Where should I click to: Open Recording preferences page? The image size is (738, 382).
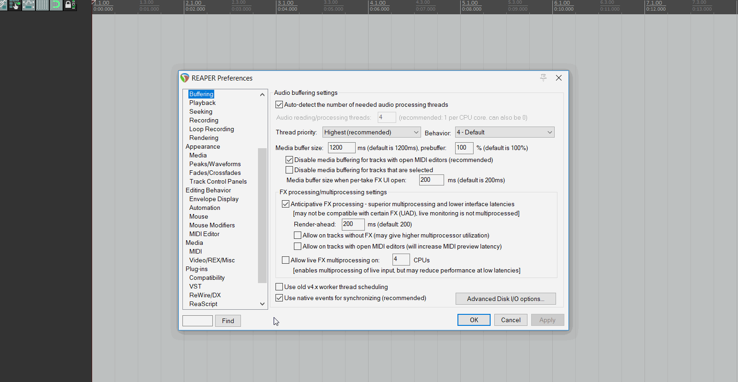pyautogui.click(x=204, y=120)
